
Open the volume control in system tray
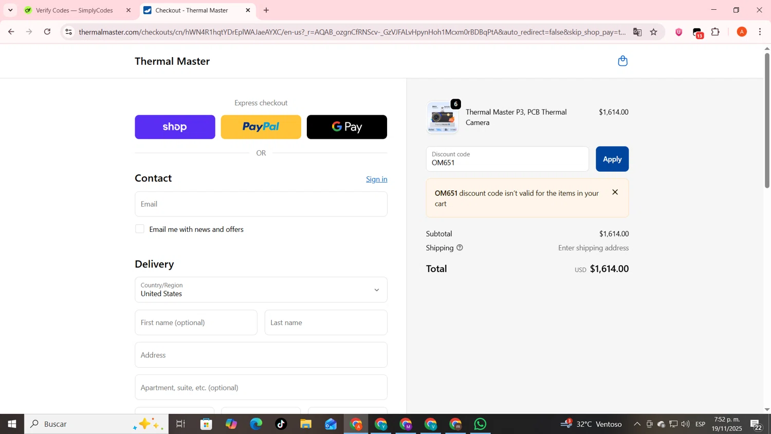click(685, 424)
